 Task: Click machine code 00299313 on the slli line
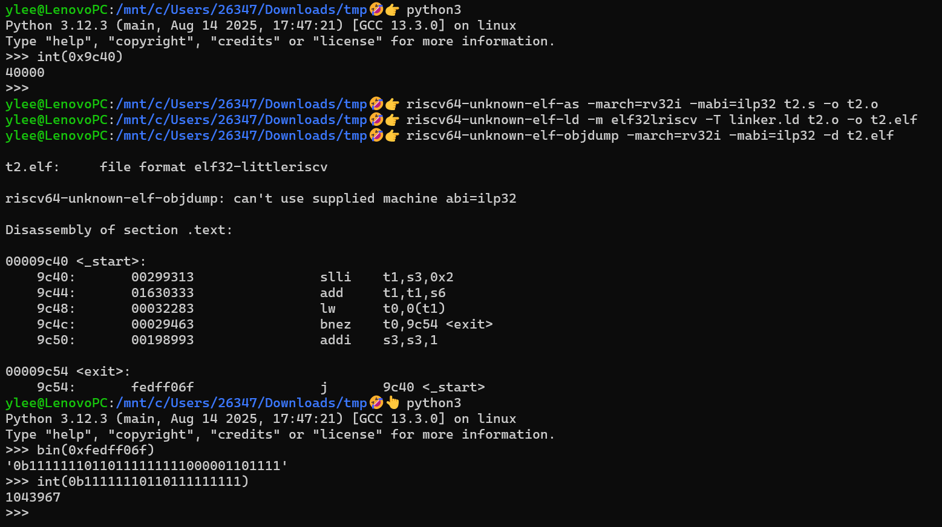coord(162,277)
